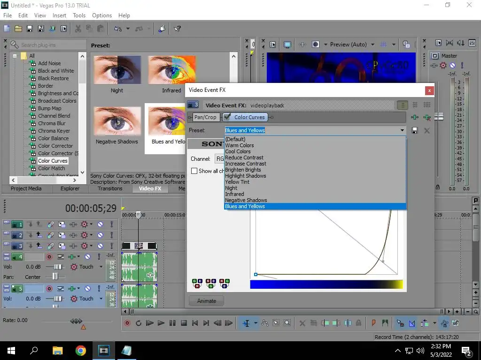Toggle the Color Curves effect checkbox

coord(227,117)
